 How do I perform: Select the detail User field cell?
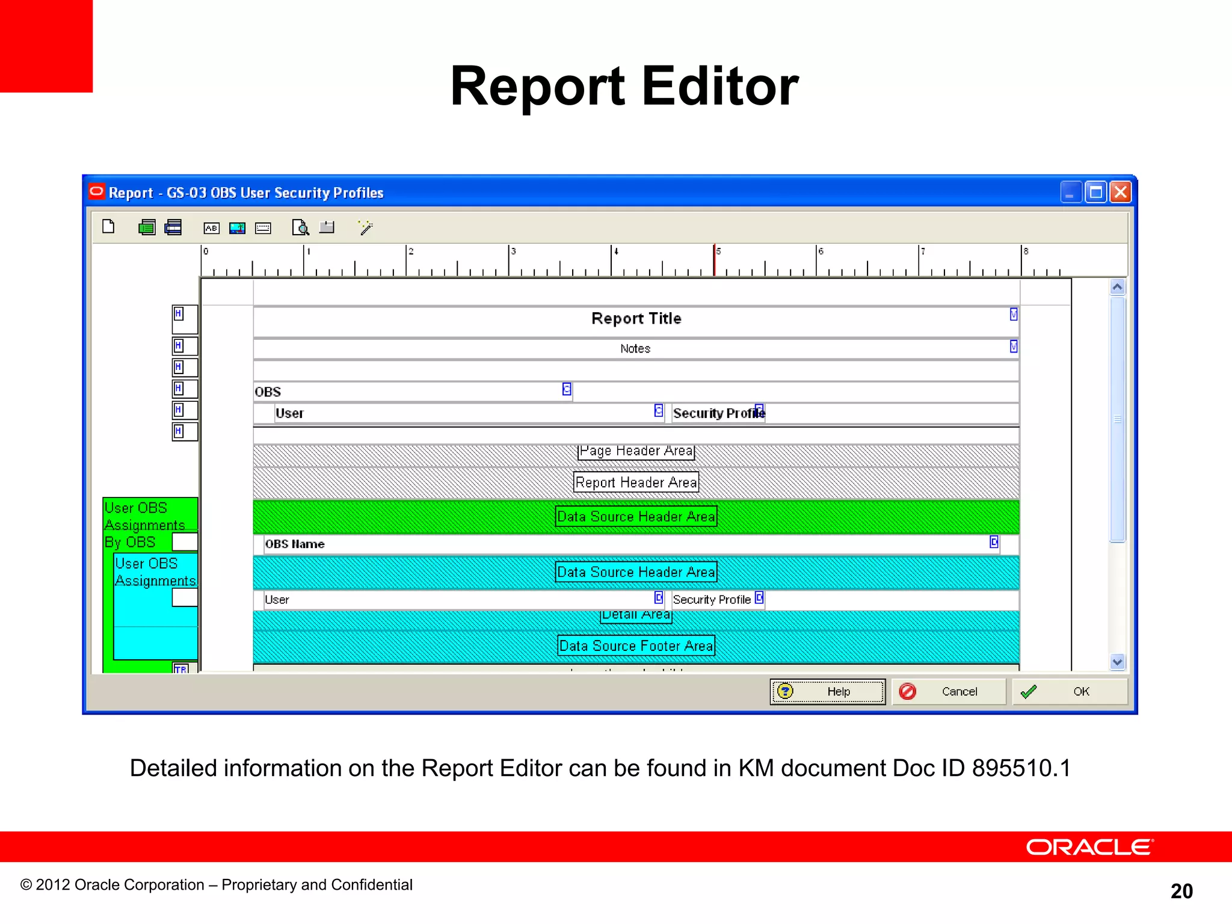(464, 600)
